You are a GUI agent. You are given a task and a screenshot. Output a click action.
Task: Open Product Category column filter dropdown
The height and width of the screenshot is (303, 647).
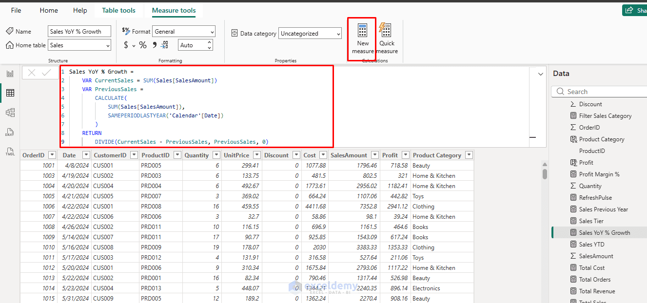469,155
